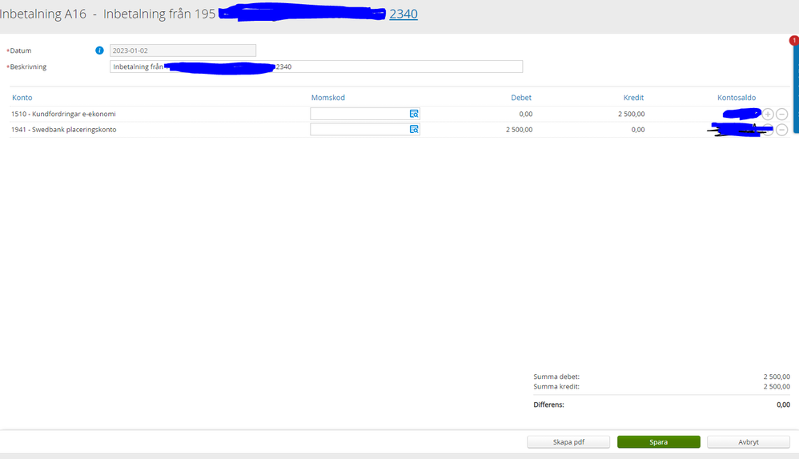Image resolution: width=799 pixels, height=459 pixels.
Task: Focus the Beskrivning description field
Action: point(316,66)
